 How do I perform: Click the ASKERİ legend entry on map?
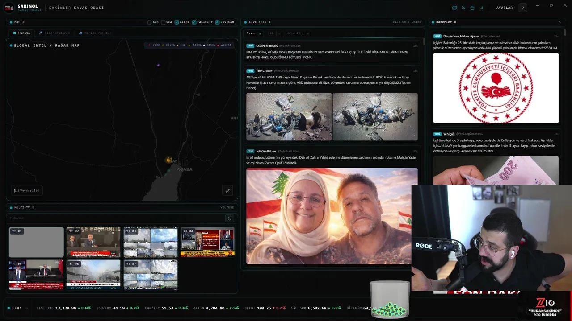[x=224, y=45]
